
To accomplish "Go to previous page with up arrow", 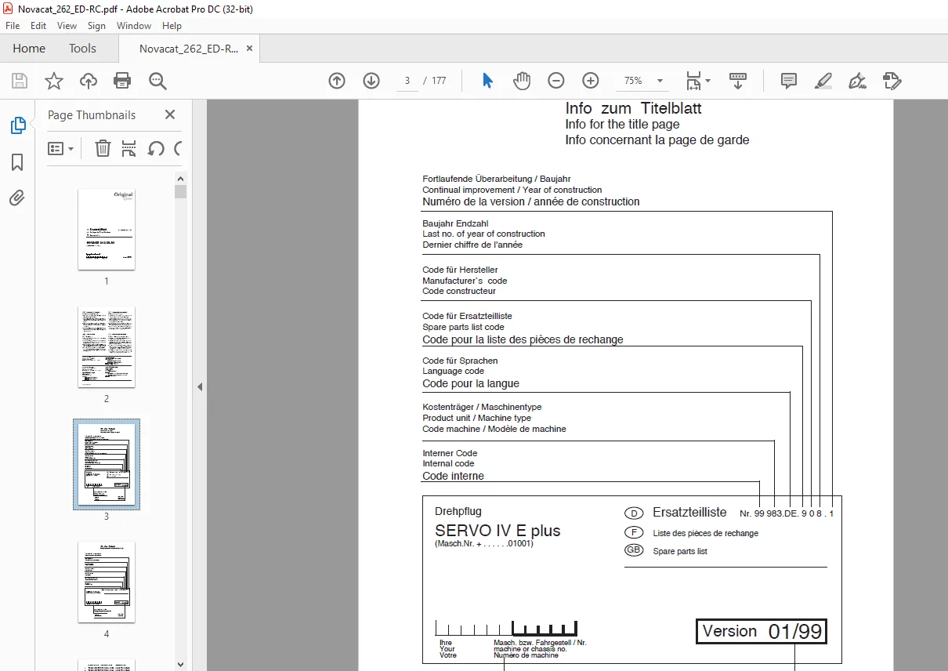I will [x=337, y=81].
